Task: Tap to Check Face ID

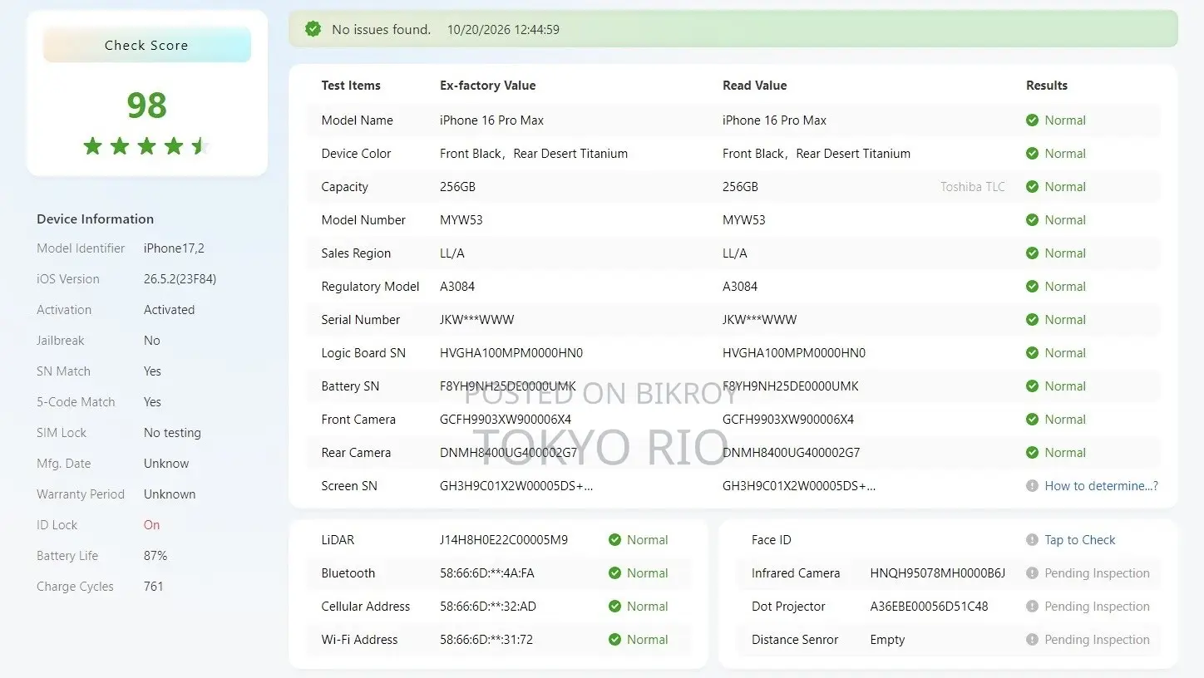Action: [x=1080, y=540]
